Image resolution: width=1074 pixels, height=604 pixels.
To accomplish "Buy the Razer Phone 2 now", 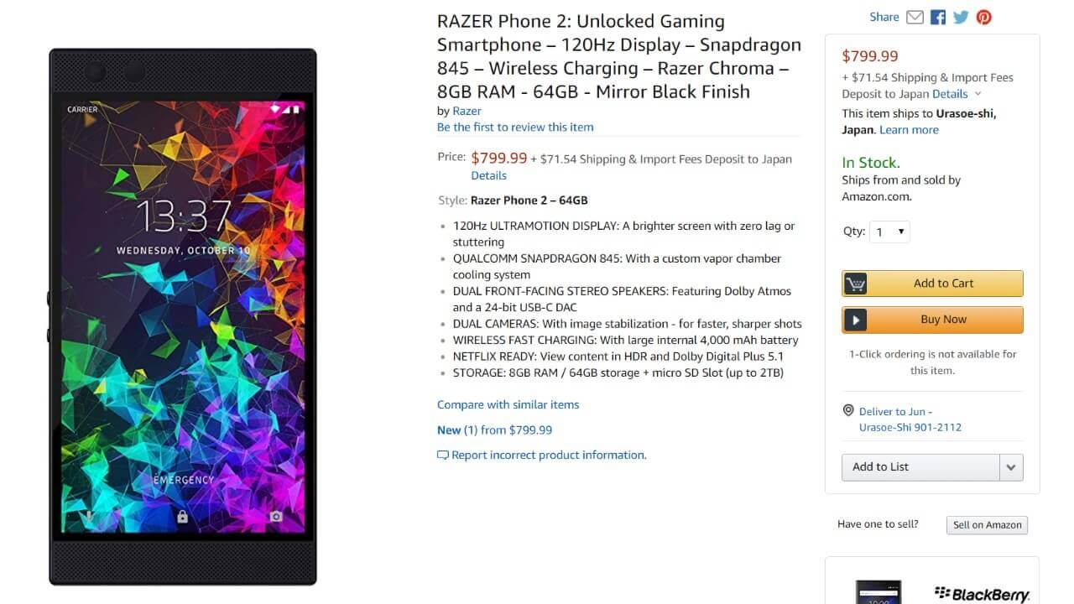I will 932,320.
